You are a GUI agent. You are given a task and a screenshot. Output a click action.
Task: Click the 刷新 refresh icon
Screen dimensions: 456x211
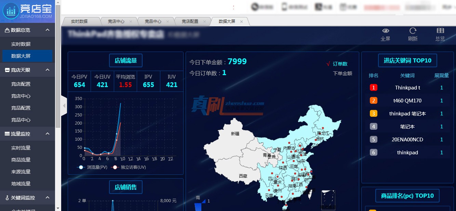[413, 31]
